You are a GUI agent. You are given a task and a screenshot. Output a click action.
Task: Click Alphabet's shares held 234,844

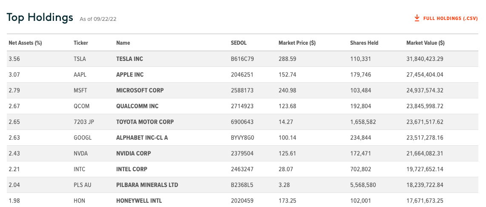361,138
